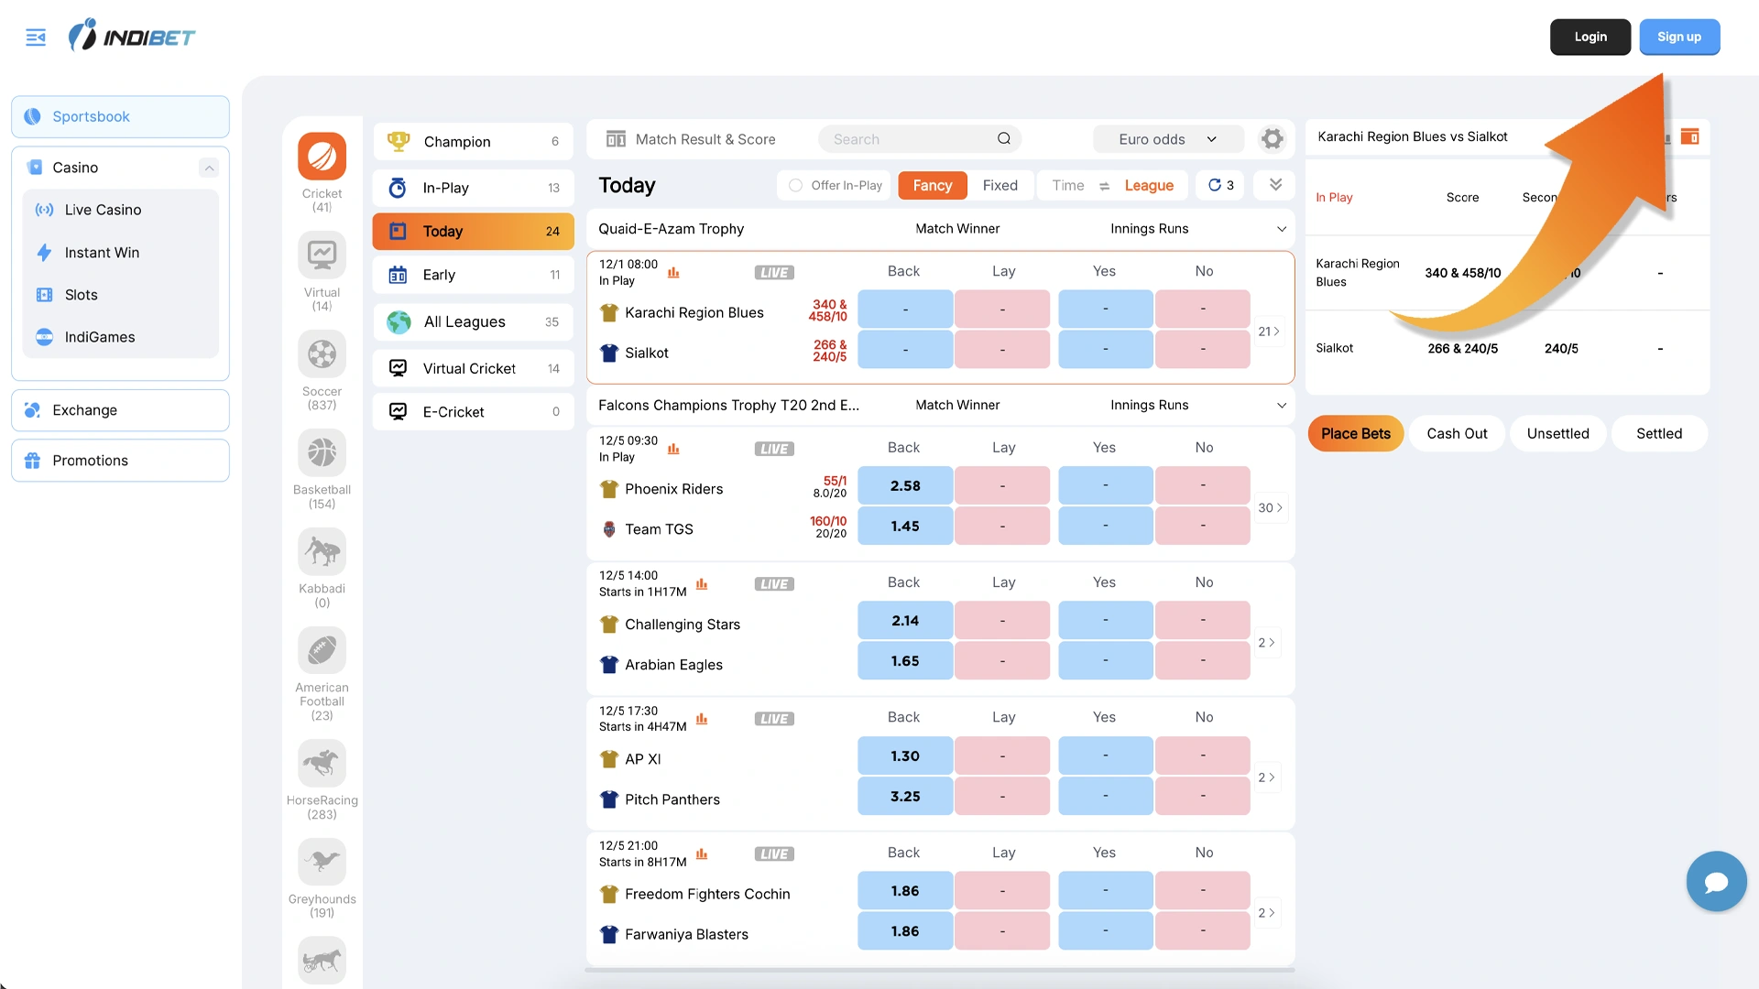Switch to the Cash Out tab
The height and width of the screenshot is (989, 1759).
[x=1456, y=433]
